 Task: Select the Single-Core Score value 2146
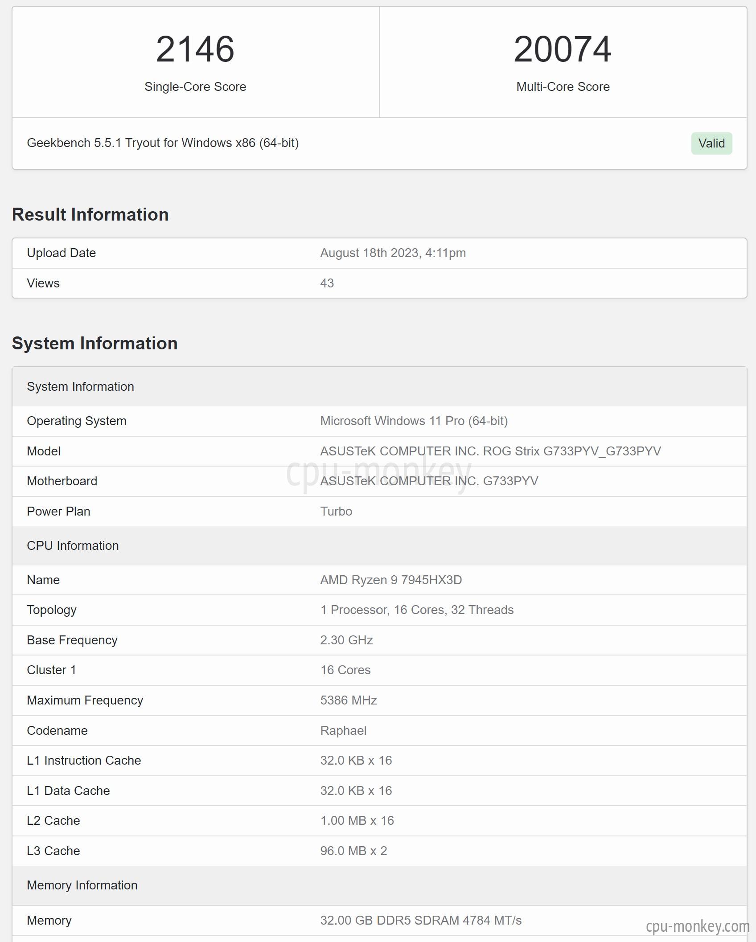(195, 49)
